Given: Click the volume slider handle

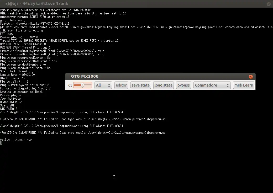Looking at the screenshot, I should click(x=82, y=85).
